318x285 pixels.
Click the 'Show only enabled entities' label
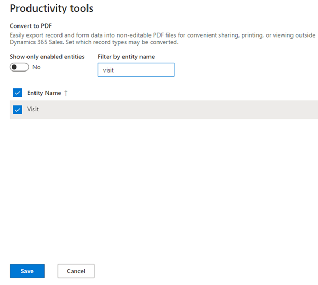click(x=47, y=57)
